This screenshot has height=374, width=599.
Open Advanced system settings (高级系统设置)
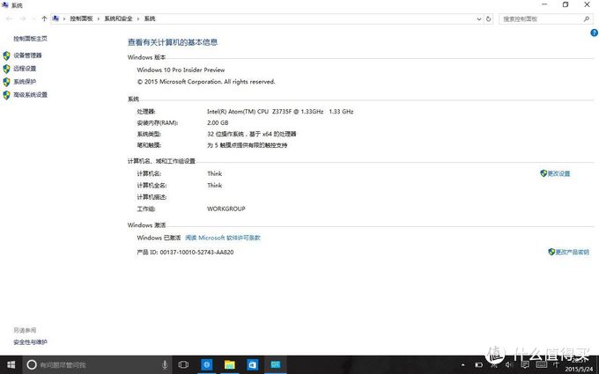click(x=31, y=94)
